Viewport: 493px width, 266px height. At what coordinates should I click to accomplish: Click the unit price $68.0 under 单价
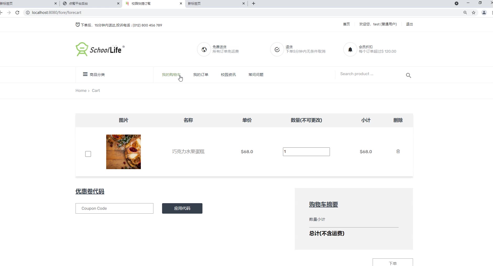247,152
